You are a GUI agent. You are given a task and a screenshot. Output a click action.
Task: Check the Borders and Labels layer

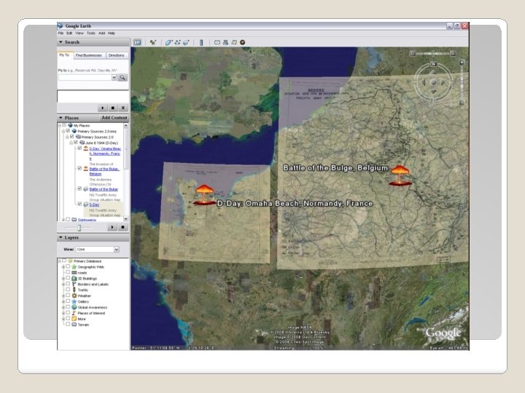pyautogui.click(x=68, y=284)
